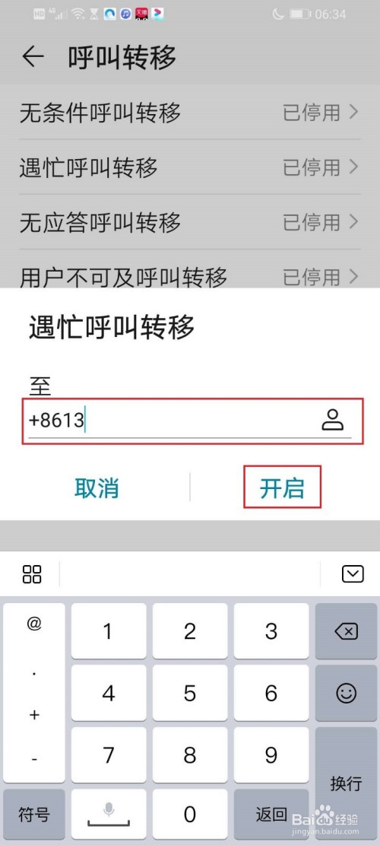Tap the backspace key on keypad
The width and height of the screenshot is (380, 845).
(x=346, y=631)
